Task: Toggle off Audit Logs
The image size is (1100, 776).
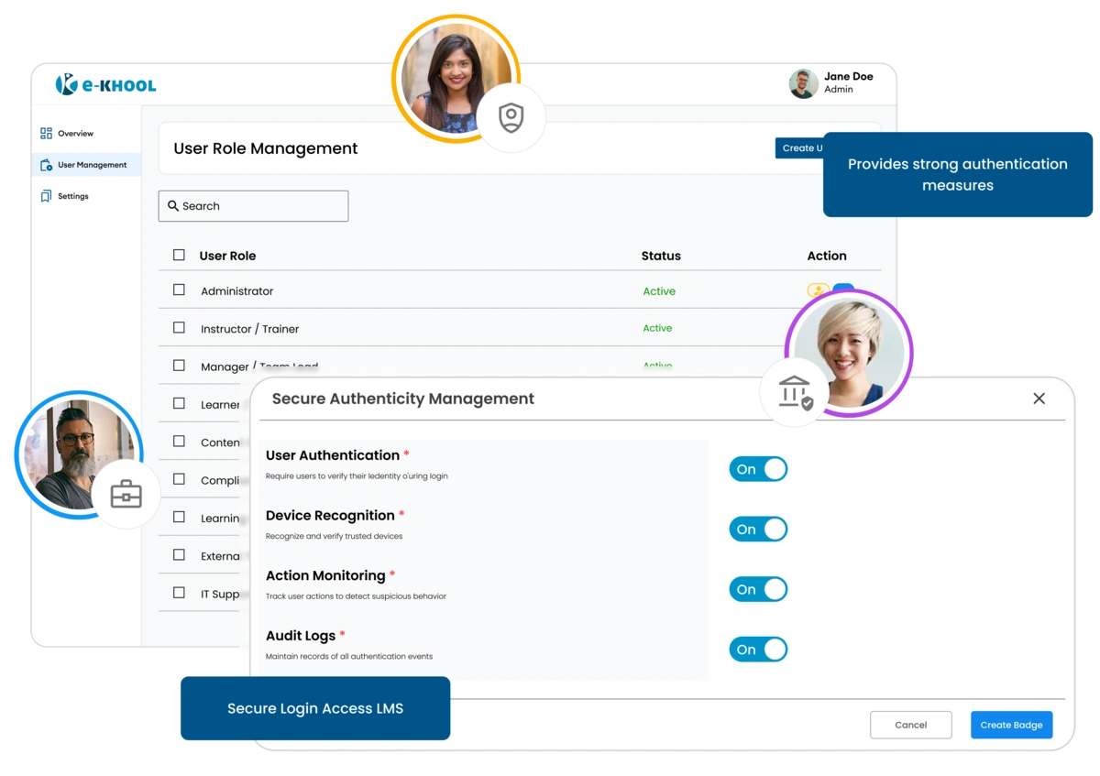Action: tap(758, 649)
